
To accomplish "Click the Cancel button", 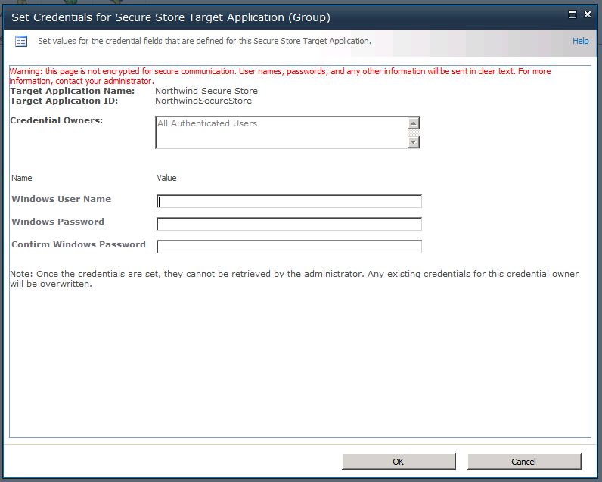I will (x=524, y=462).
